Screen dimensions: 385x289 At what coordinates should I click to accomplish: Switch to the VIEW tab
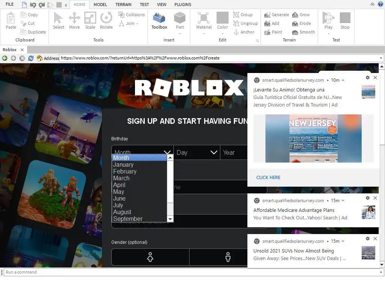pos(162,5)
